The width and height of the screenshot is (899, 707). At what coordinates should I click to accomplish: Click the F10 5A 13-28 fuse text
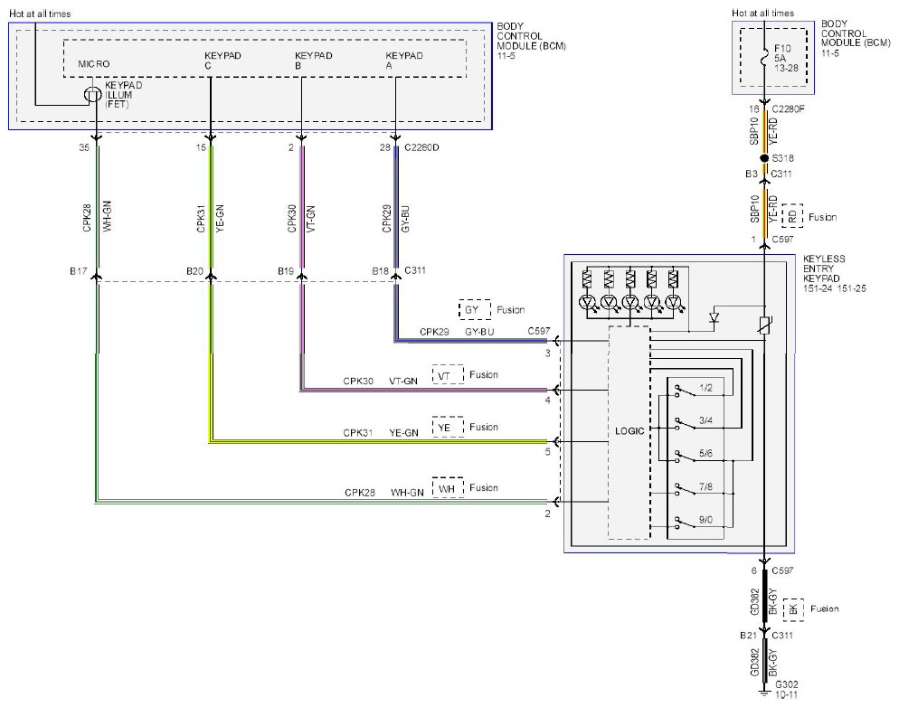pos(785,58)
